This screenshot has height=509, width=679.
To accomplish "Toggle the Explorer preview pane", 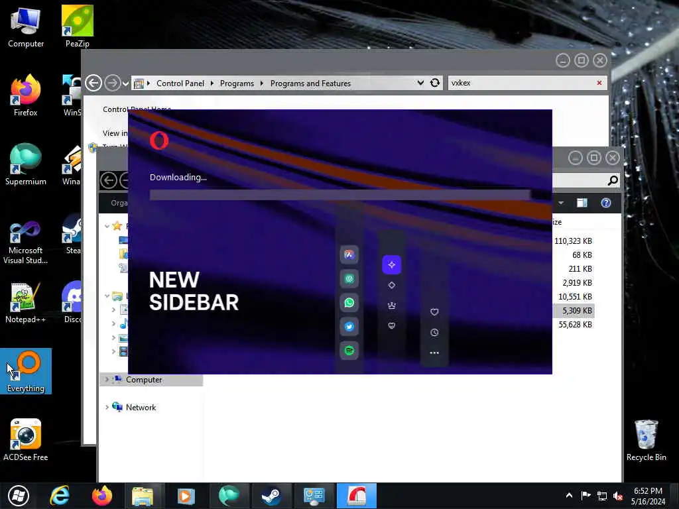I will click(582, 203).
